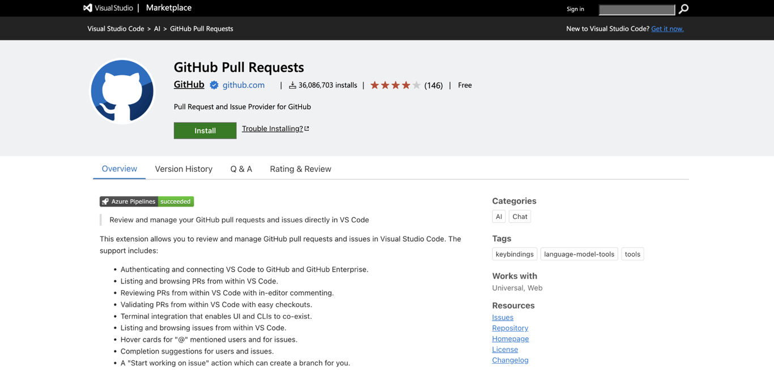
Task: Click the 36,086,703 installs text
Action: 328,85
